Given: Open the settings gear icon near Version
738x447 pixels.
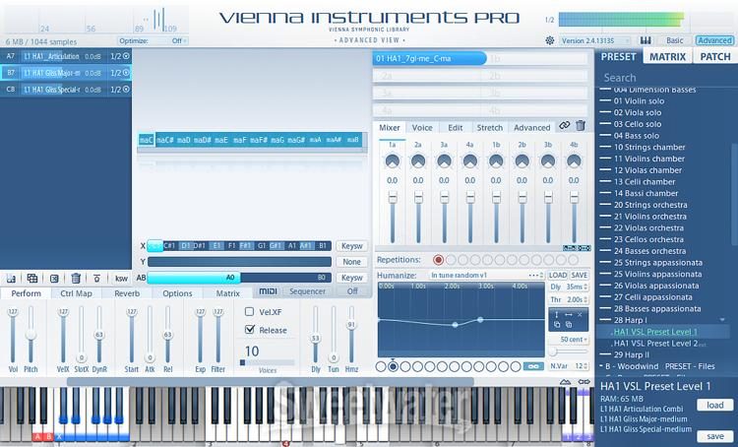Looking at the screenshot, I should (550, 40).
